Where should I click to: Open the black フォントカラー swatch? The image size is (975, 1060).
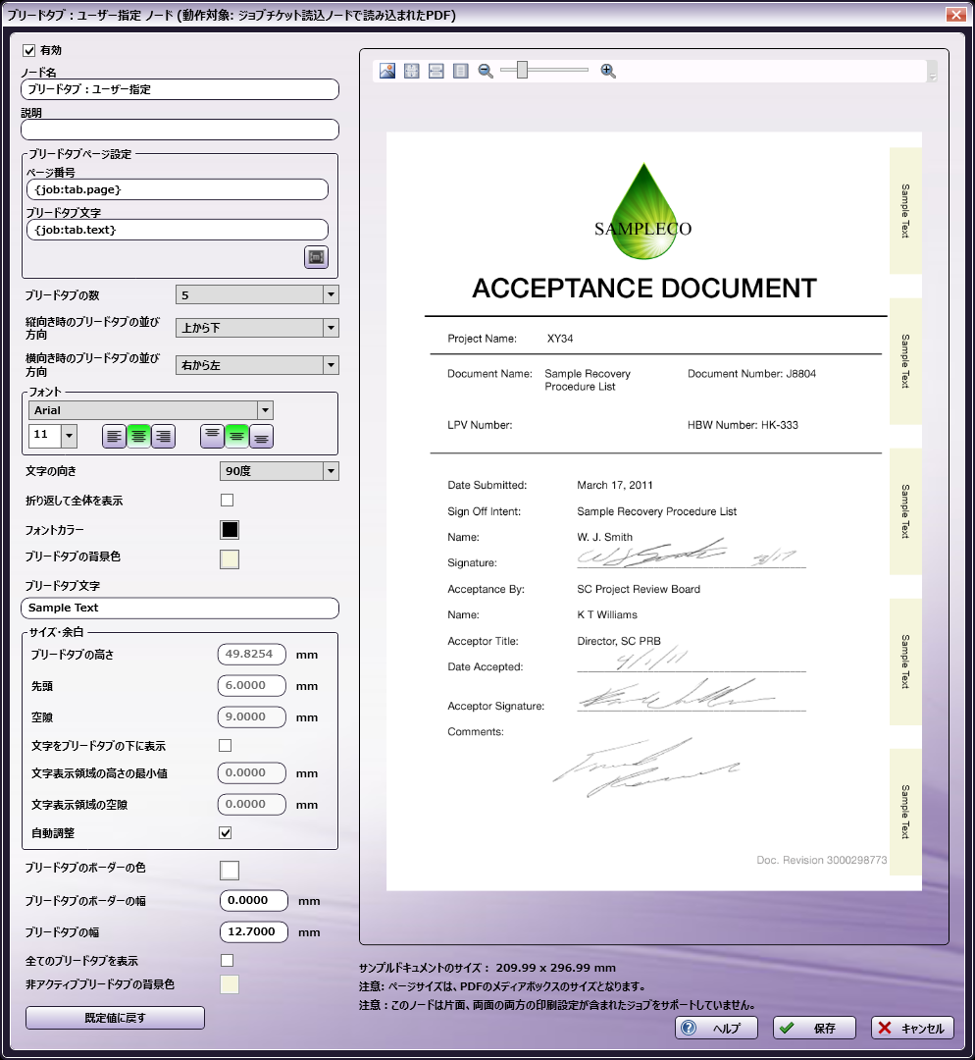click(x=230, y=530)
